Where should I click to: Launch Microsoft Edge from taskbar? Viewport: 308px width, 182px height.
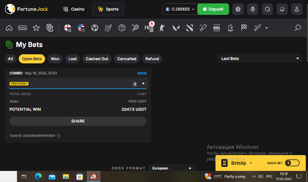click(x=38, y=177)
